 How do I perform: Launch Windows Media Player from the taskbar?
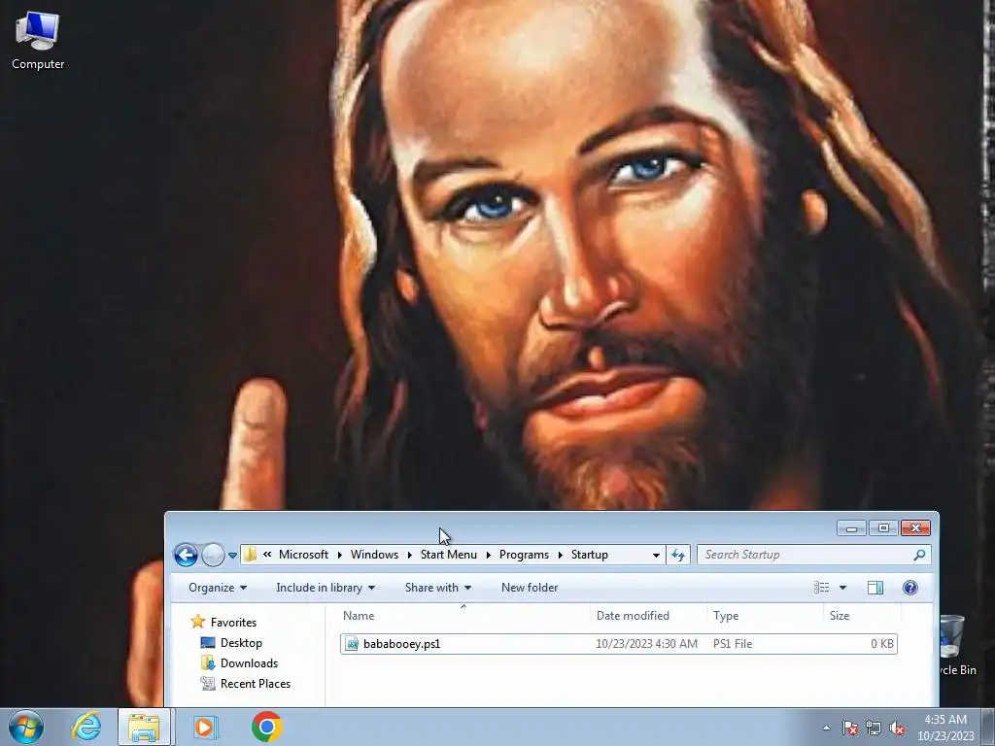point(204,727)
